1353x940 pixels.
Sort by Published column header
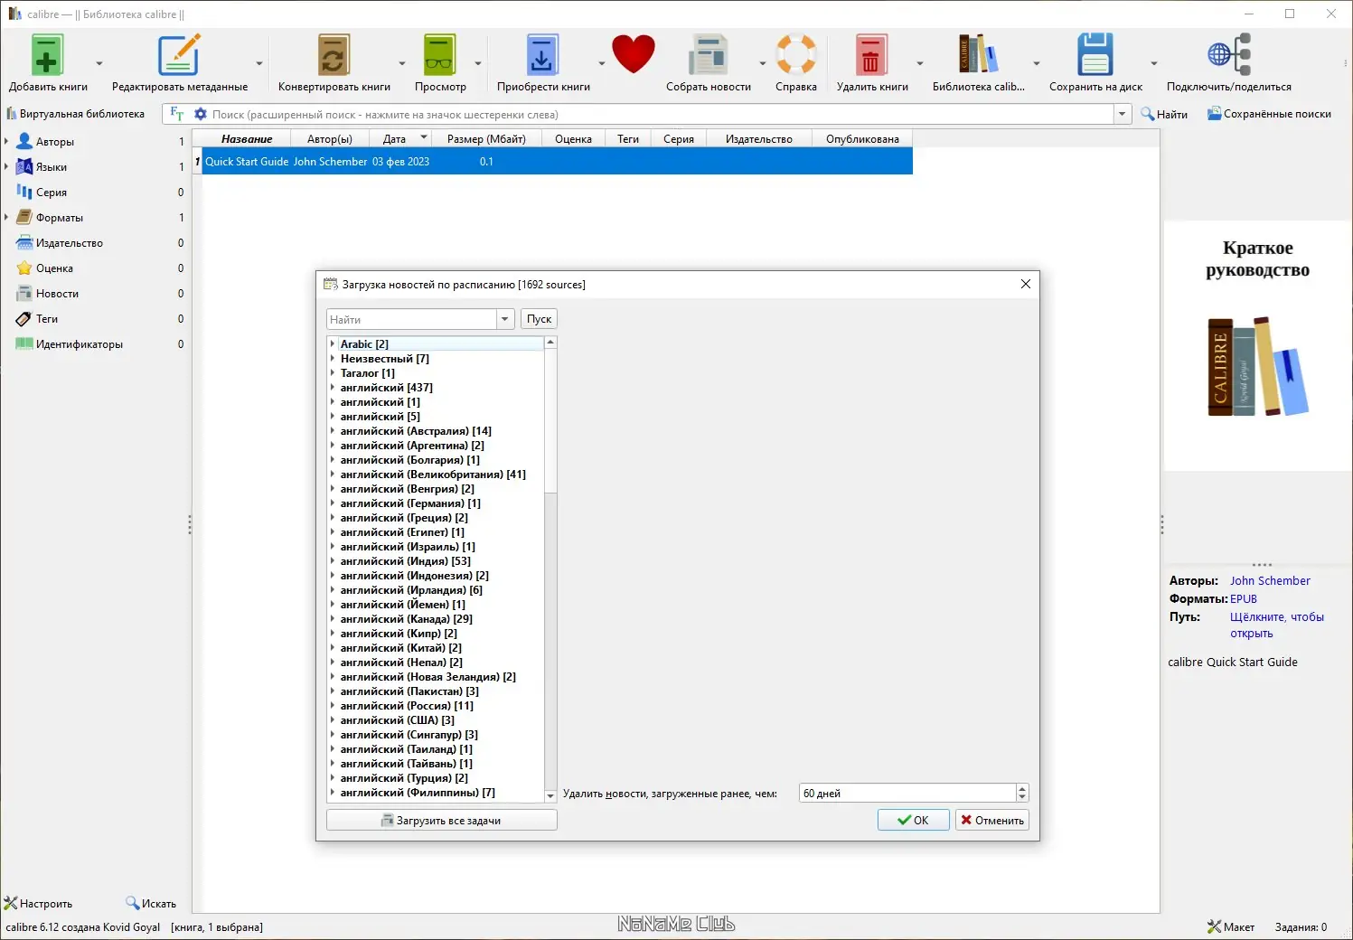(x=862, y=138)
